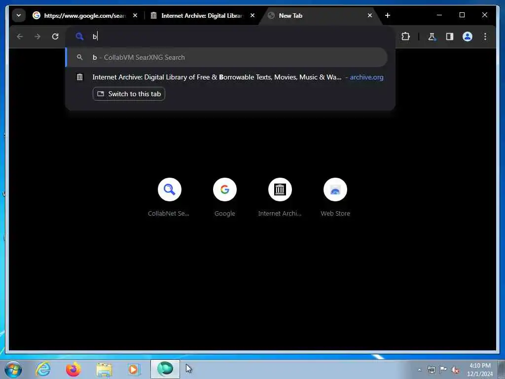Image resolution: width=505 pixels, height=379 pixels.
Task: Open Action Center flag icon
Action: pos(443,370)
